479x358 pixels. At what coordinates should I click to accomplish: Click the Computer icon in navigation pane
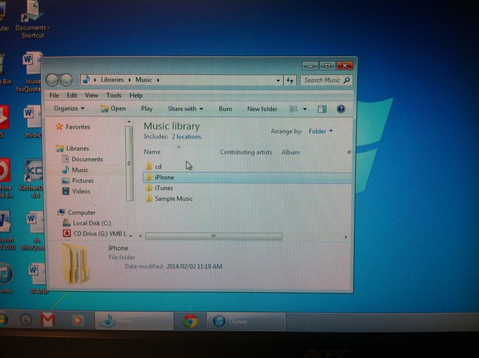62,212
